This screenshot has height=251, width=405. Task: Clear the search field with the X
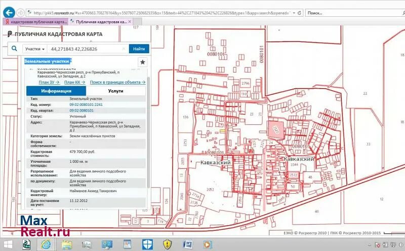point(124,49)
